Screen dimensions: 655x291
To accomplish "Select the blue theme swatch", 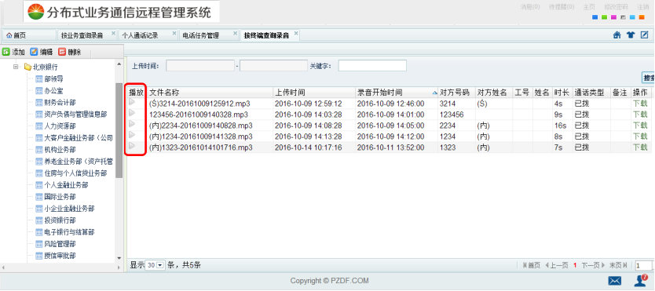I will point(595,17).
